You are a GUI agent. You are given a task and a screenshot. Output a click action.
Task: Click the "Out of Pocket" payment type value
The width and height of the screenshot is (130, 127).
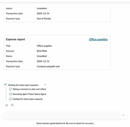(44, 19)
